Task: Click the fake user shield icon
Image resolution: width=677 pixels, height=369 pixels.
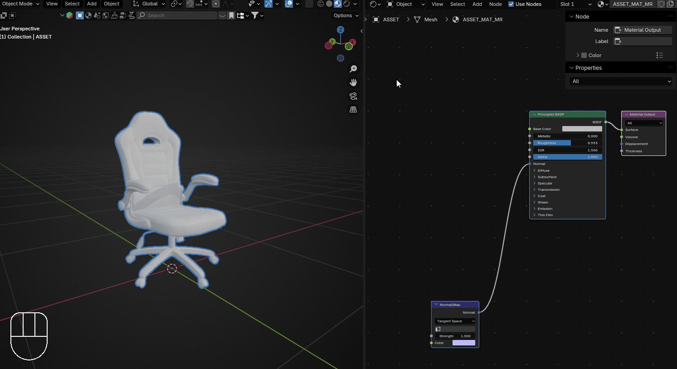Action: (661, 4)
